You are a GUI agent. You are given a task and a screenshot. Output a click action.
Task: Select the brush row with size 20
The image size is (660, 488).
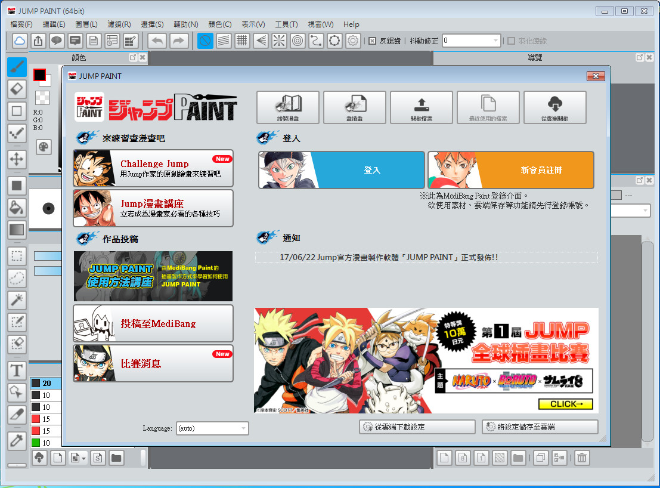[46, 383]
